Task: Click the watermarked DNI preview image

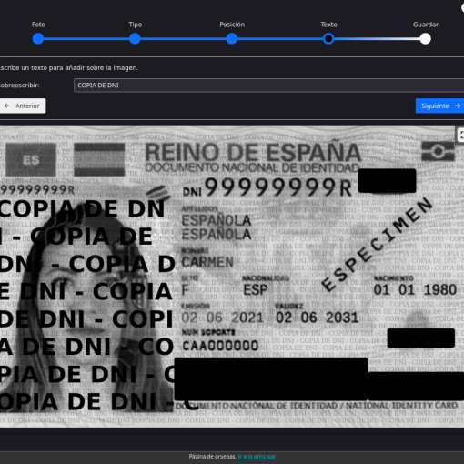Action: (x=232, y=276)
